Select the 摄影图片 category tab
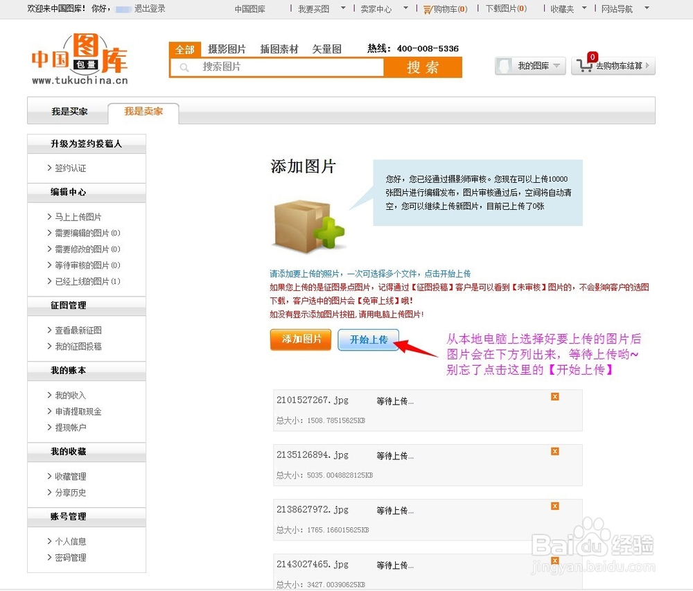This screenshot has height=591, width=693. pos(225,49)
